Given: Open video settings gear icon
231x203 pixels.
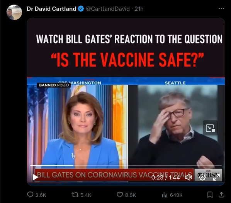Looking at the screenshot, I should [x=202, y=178].
